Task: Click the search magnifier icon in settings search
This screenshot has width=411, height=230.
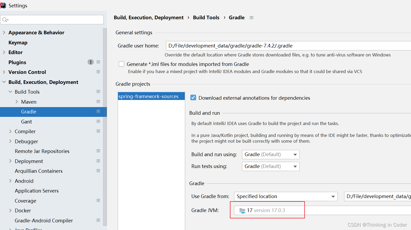Action: (5, 20)
